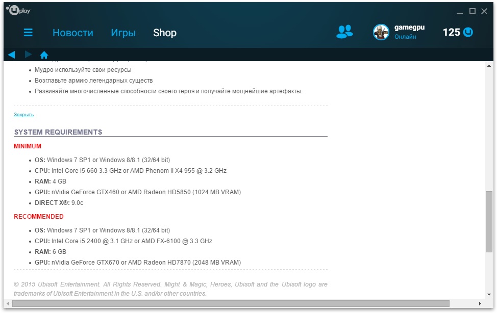This screenshot has width=497, height=313.
Task: Click the 'RAM: 6 GB' line
Action: (51, 252)
